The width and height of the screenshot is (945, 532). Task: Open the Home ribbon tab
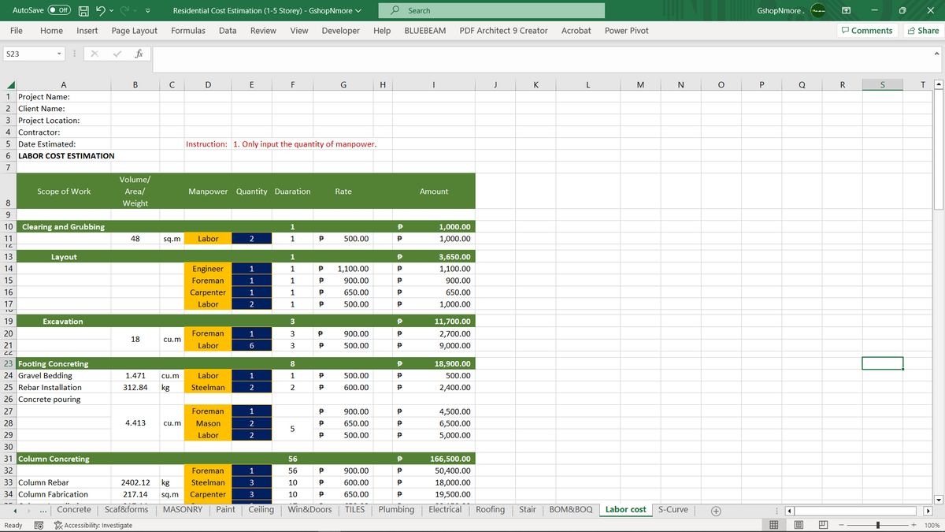point(52,31)
